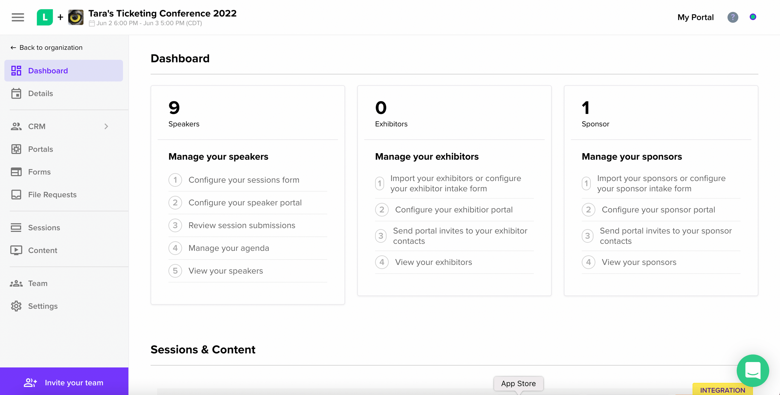This screenshot has height=395, width=780.
Task: Click the Forms sidebar icon
Action: [16, 172]
